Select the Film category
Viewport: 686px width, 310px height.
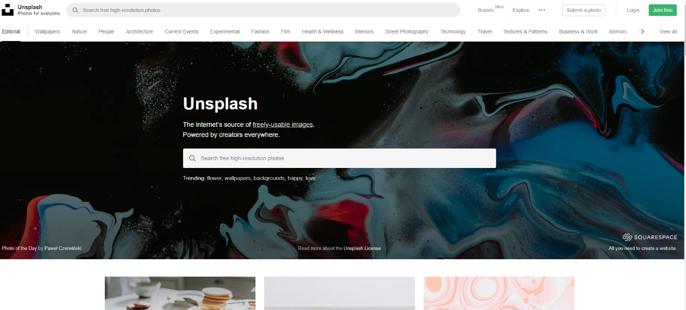[286, 31]
